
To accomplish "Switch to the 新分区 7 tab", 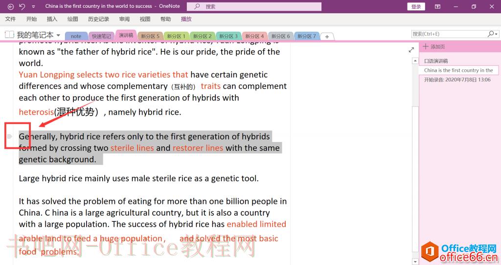I will click(307, 36).
